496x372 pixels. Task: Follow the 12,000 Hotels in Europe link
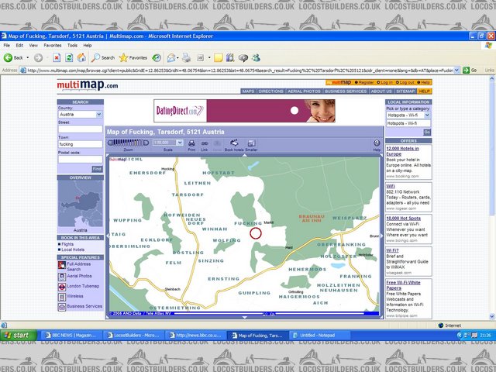(x=402, y=150)
